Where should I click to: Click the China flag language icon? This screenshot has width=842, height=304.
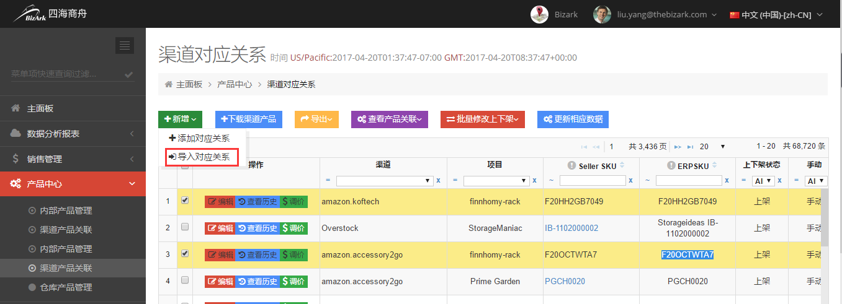click(x=735, y=15)
